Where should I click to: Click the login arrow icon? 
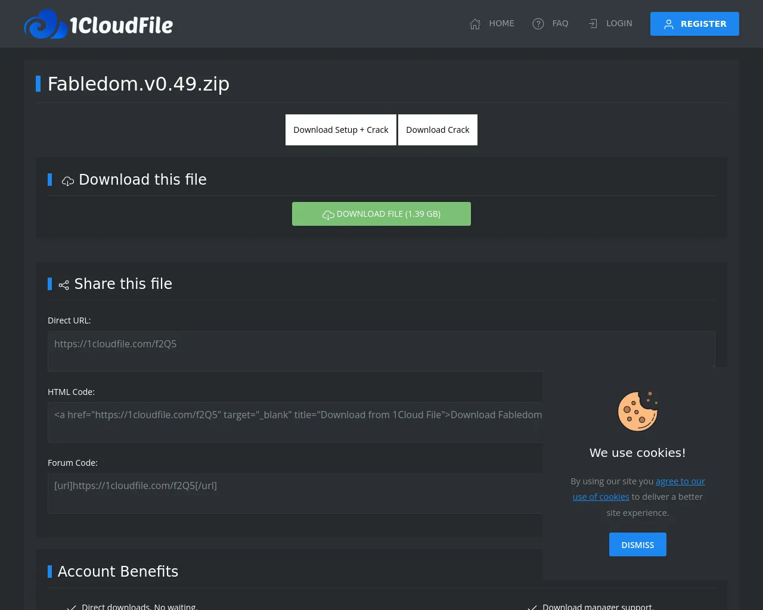pyautogui.click(x=593, y=24)
